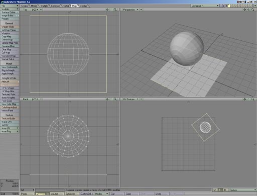The width and height of the screenshot is (257, 196).
Task: Click the Copy button in bottom bar
Action: (x=132, y=194)
